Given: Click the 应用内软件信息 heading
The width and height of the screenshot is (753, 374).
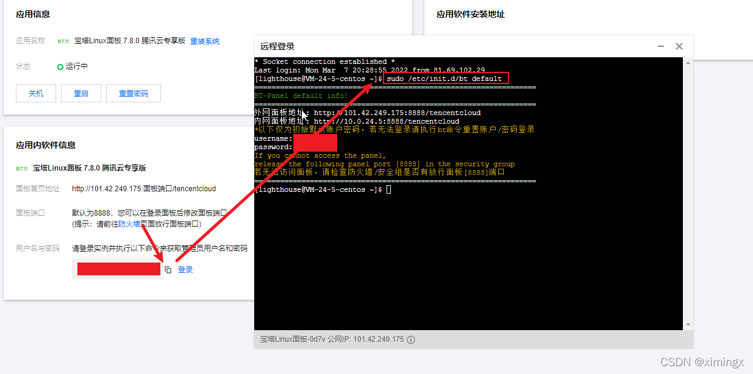Looking at the screenshot, I should pyautogui.click(x=46, y=145).
